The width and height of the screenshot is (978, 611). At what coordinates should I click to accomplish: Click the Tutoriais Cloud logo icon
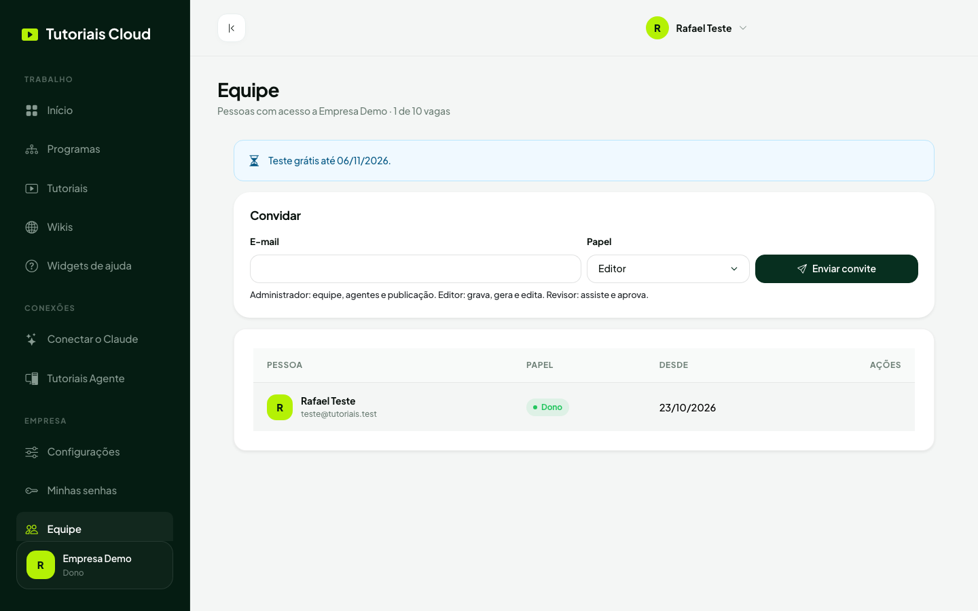pos(30,35)
